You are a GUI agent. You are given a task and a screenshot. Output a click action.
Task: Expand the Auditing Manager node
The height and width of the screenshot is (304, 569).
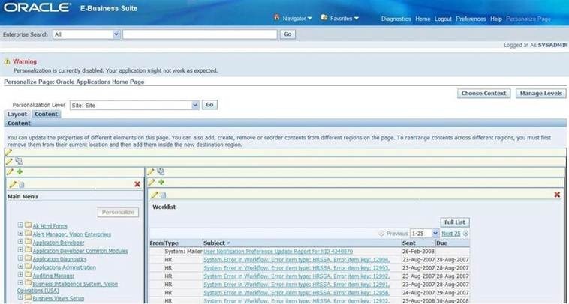tap(20, 275)
